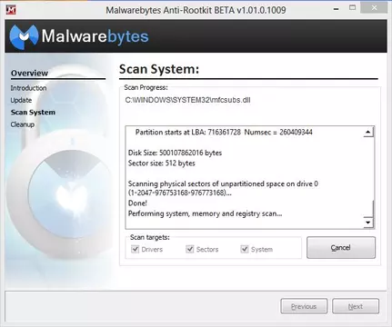Toggle the System scan target checkbox

coord(245,249)
